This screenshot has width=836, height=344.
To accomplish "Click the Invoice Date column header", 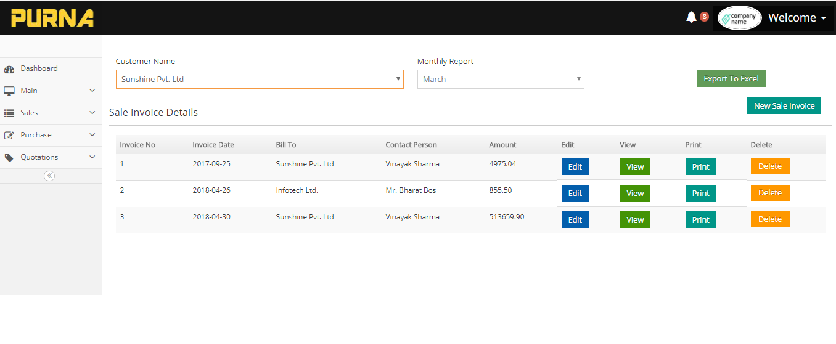I will click(x=213, y=145).
